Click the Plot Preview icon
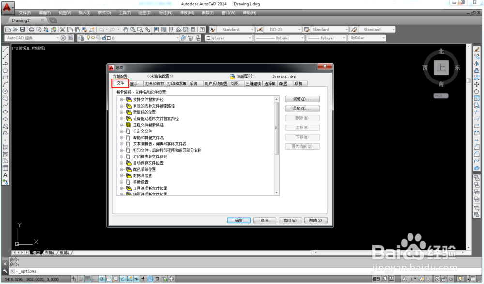Screen dimensions: 484x284 (x=39, y=30)
